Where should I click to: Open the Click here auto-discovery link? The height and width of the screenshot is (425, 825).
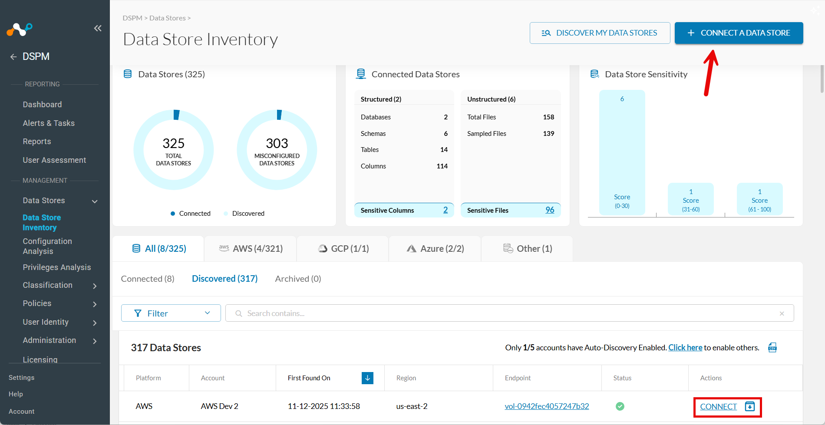tap(685, 347)
